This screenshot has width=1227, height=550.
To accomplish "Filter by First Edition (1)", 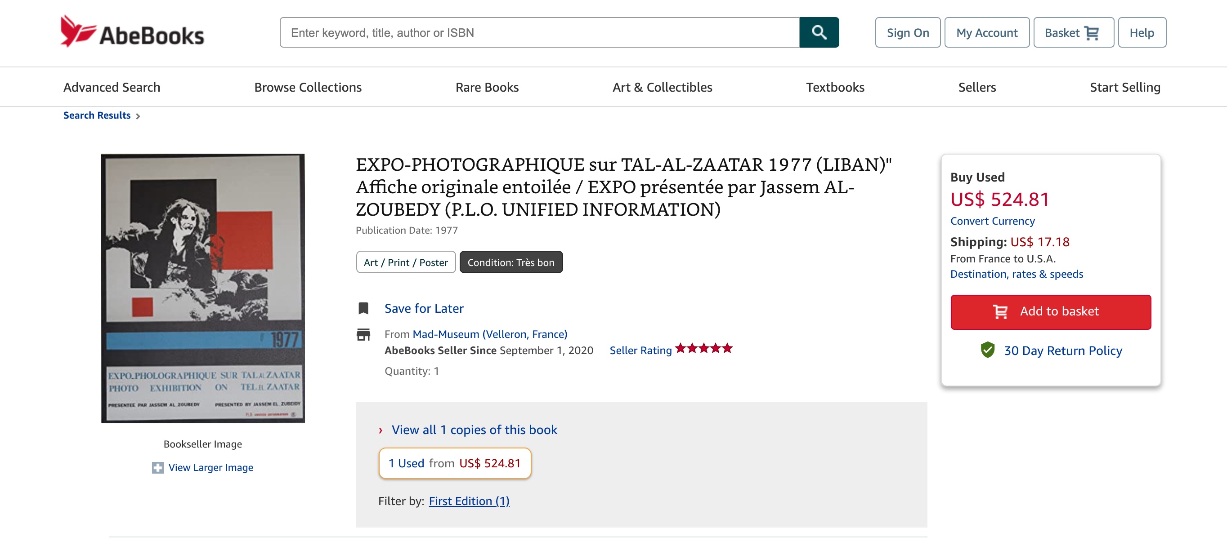I will coord(469,501).
